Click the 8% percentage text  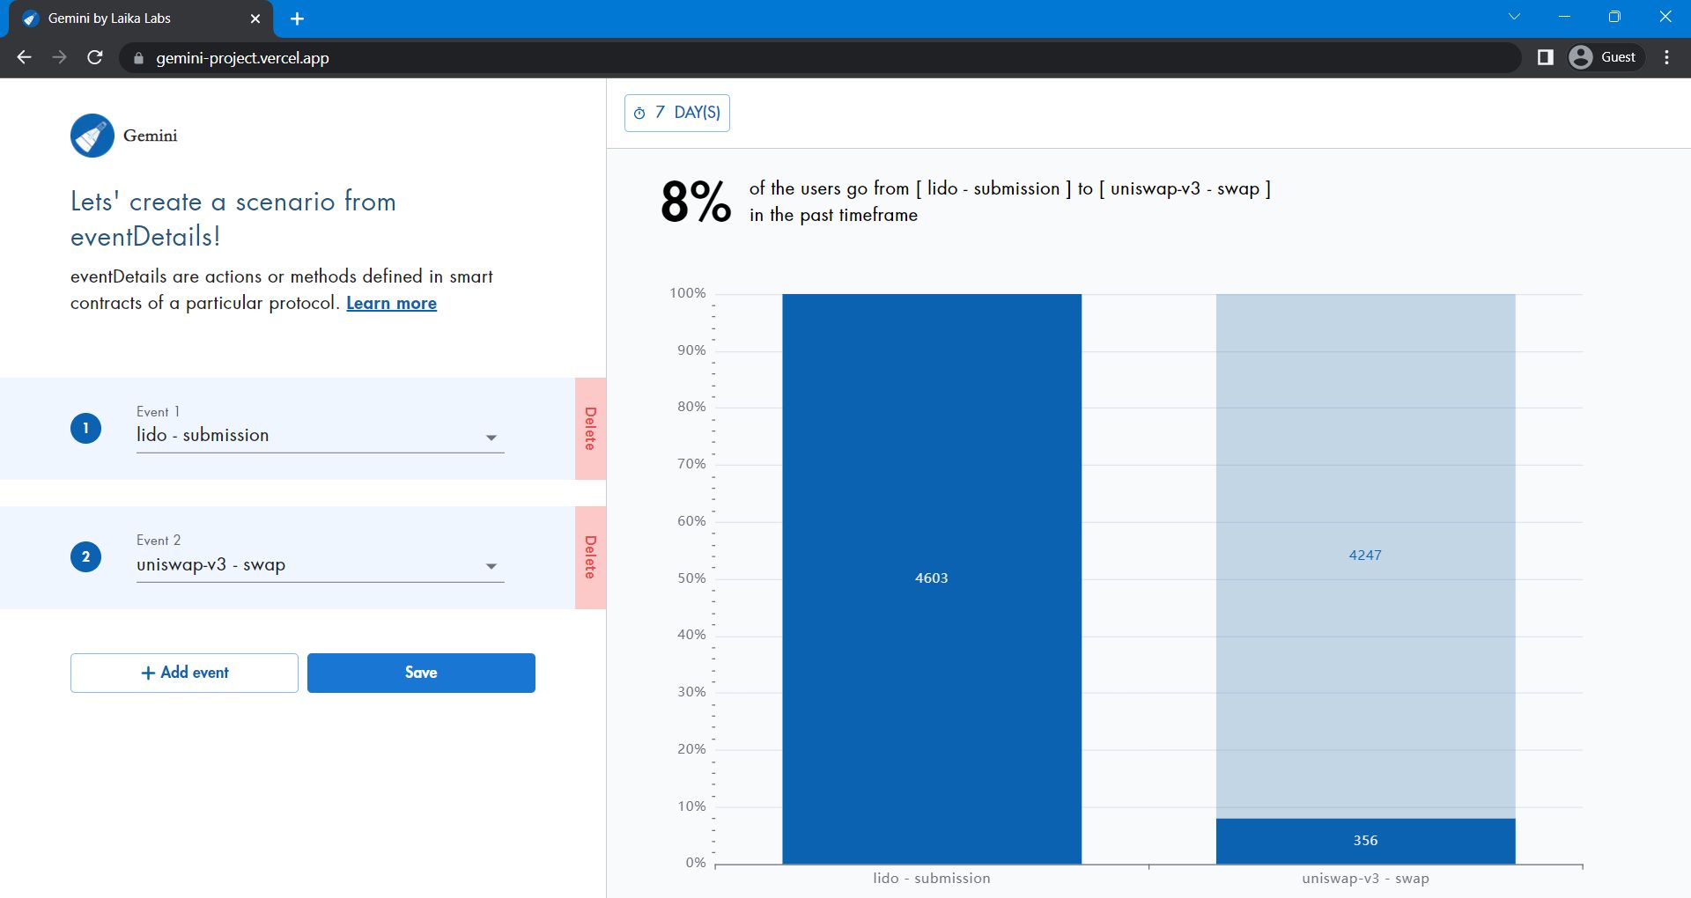(x=696, y=202)
